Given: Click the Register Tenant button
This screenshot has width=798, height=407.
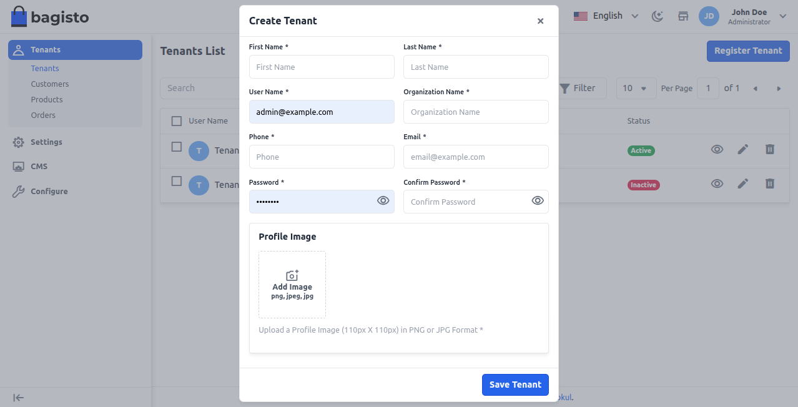Looking at the screenshot, I should 747,50.
